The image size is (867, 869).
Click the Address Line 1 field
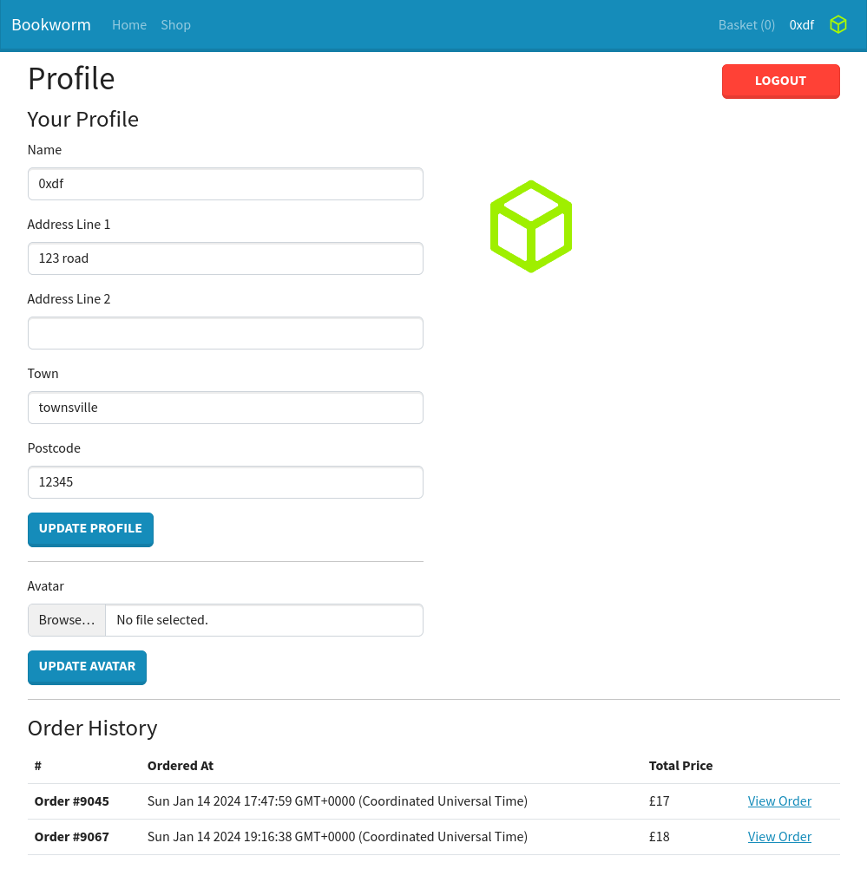pyautogui.click(x=226, y=258)
